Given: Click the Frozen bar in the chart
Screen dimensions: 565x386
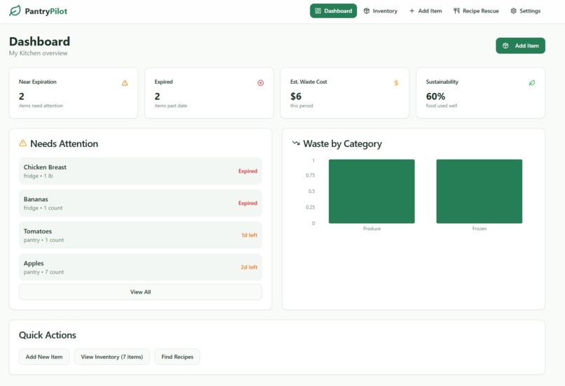Looking at the screenshot, I should [479, 191].
